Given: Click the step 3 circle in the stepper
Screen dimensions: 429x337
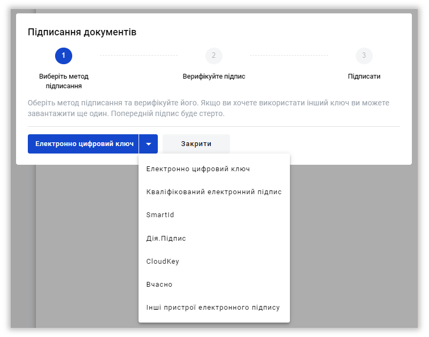Looking at the screenshot, I should (364, 56).
